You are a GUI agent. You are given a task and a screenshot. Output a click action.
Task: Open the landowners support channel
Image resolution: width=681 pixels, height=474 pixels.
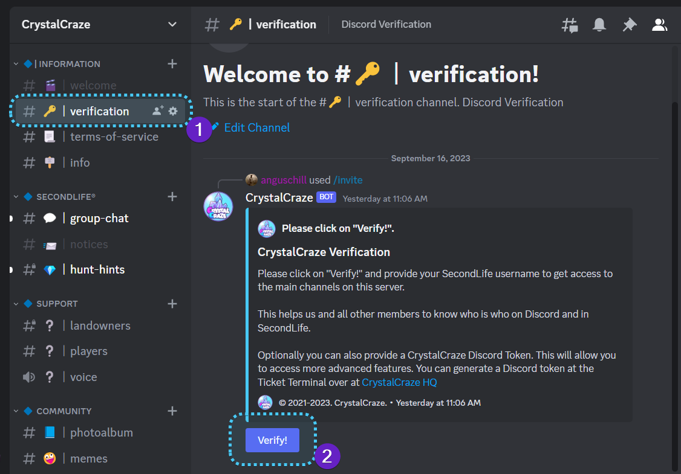(x=100, y=325)
